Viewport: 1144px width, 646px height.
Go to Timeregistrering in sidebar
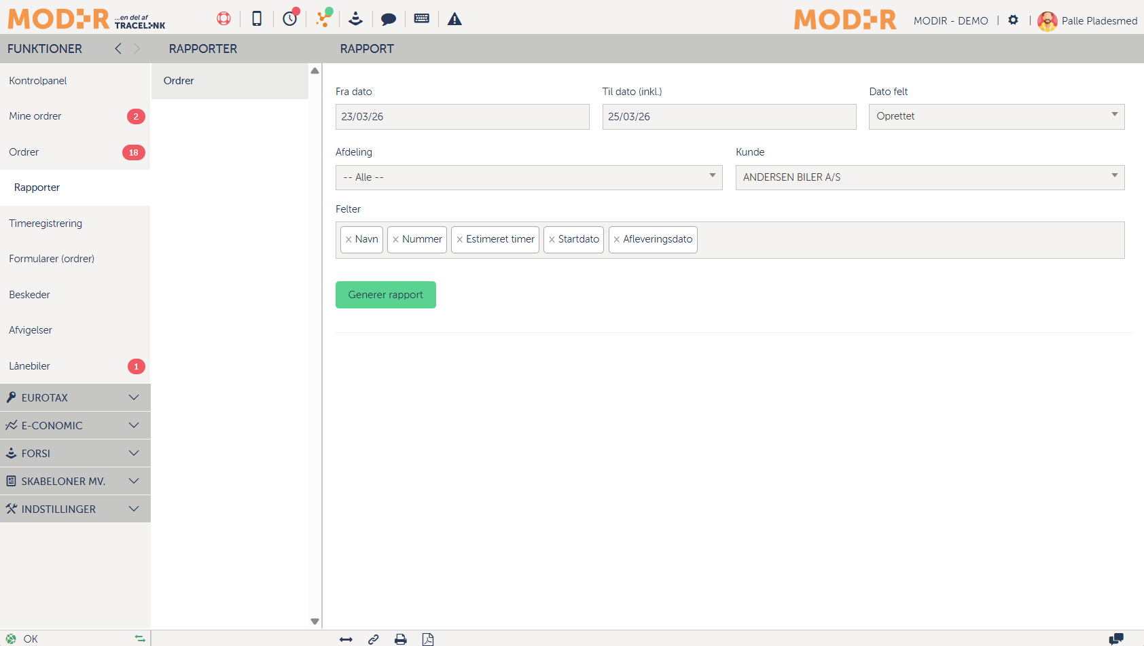tap(46, 223)
